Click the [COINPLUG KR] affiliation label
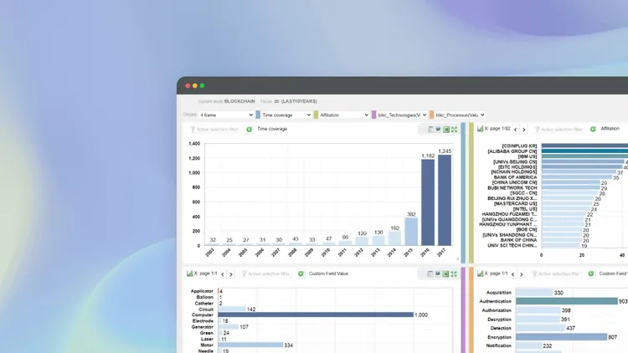 (519, 146)
